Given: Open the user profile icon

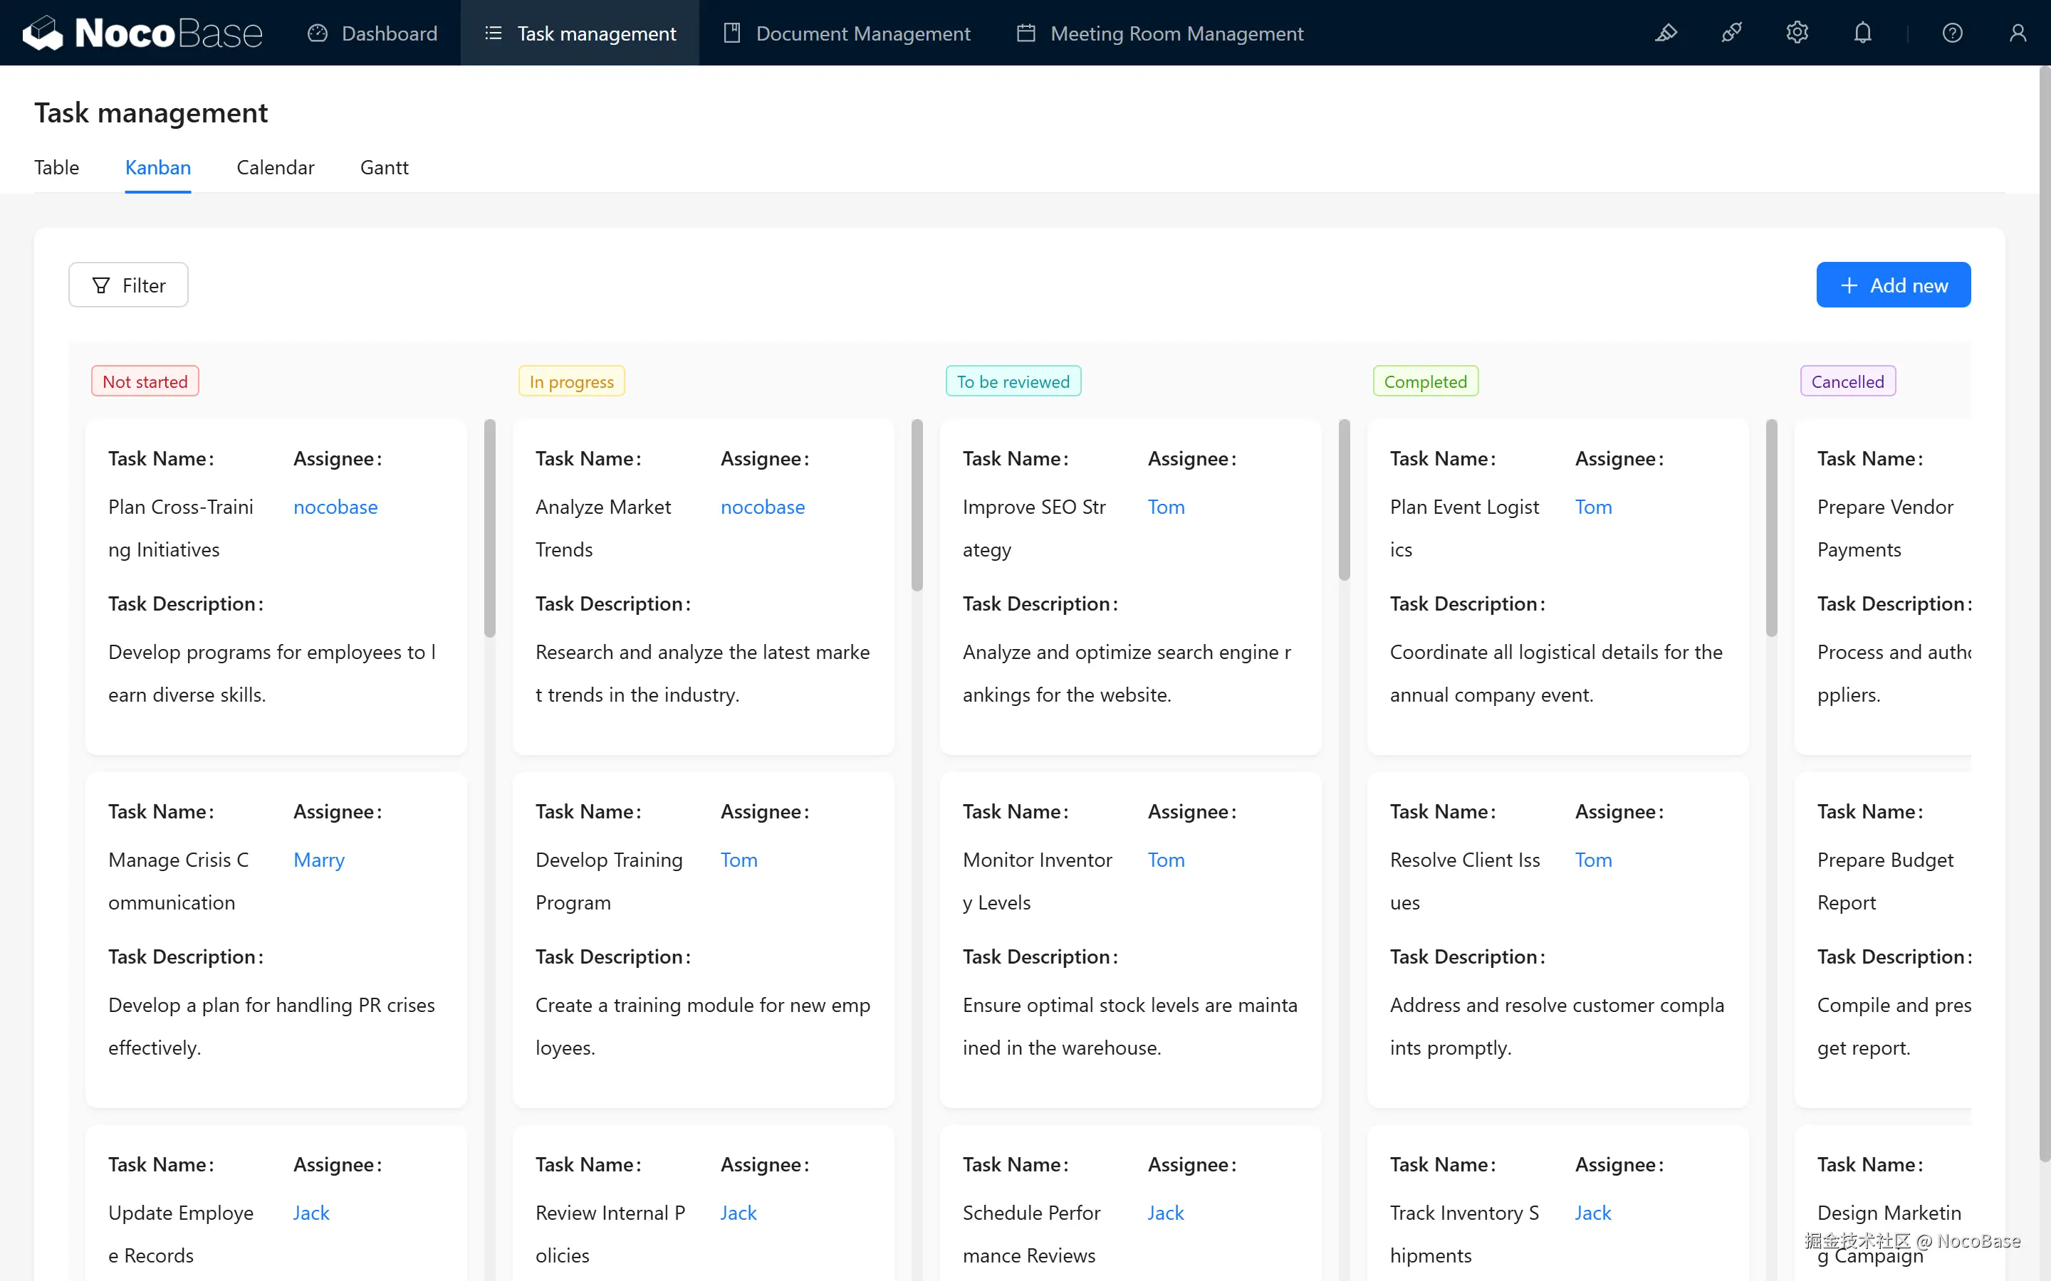Looking at the screenshot, I should click(2017, 33).
